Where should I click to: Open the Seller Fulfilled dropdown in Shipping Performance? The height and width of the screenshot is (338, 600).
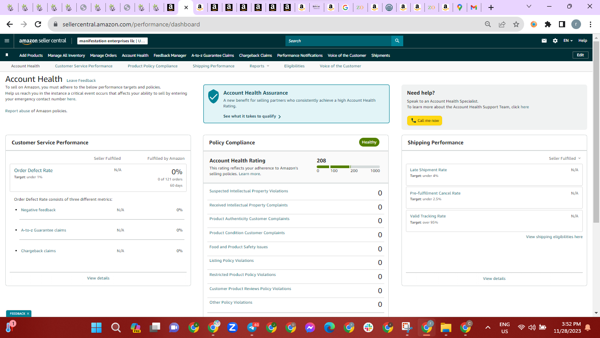point(565,158)
